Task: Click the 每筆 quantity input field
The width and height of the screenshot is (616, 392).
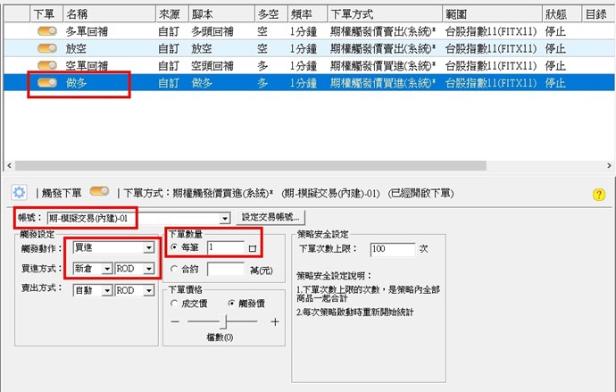Action: [226, 247]
